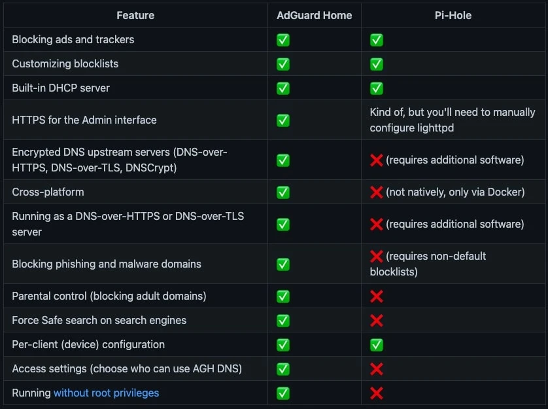This screenshot has height=409, width=548.
Task: Select 'Parental control (blocking adult domains)' text
Action: (x=109, y=296)
